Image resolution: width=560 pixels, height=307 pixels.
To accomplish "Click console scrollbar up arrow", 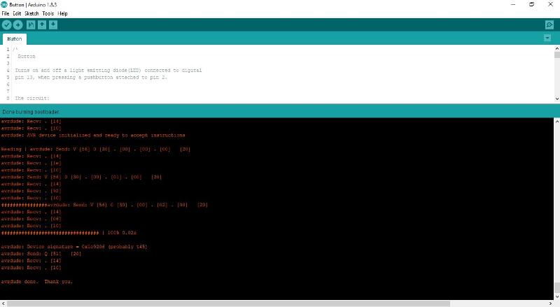I will pos(556,122).
